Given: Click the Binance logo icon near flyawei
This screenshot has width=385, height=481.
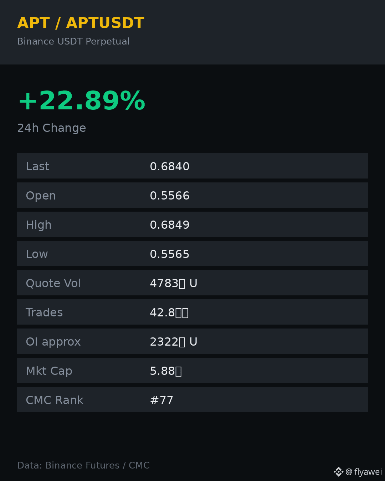Looking at the screenshot, I should pos(338,472).
